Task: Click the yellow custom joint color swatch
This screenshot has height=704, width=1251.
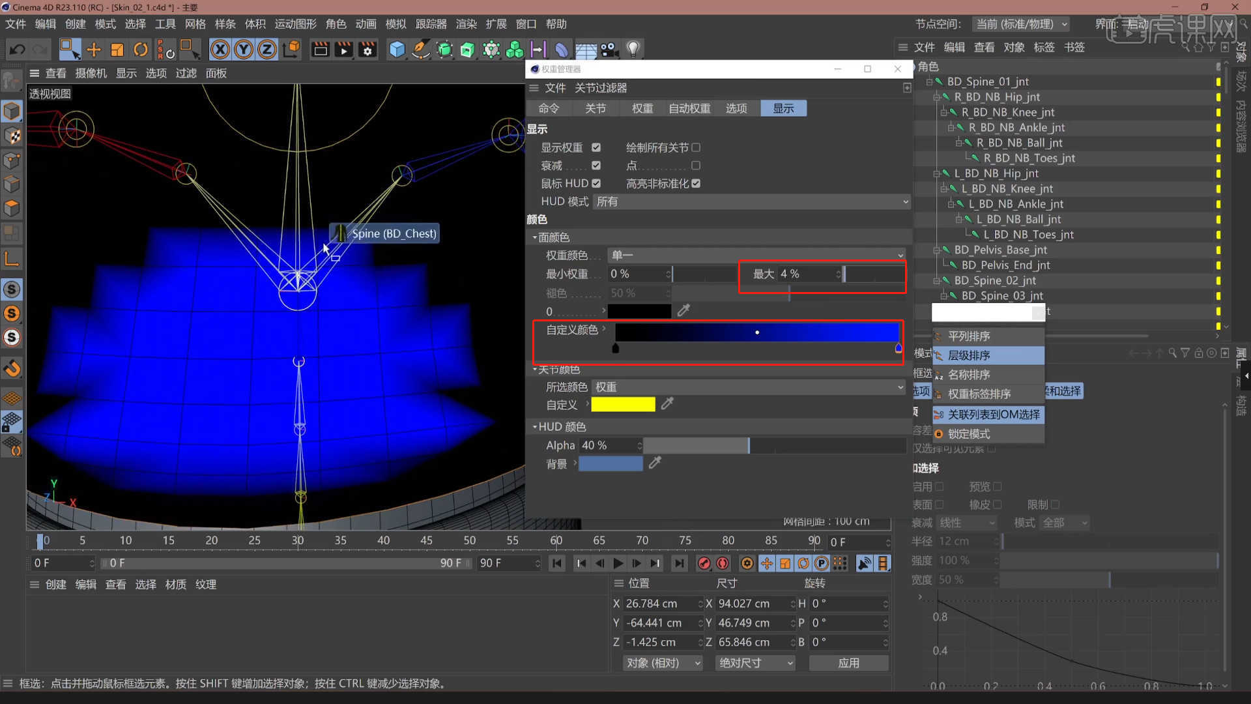Action: (623, 404)
